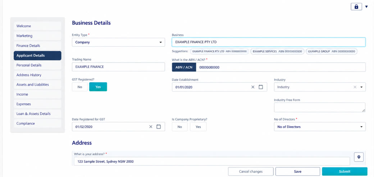Click the Address section heading
The width and height of the screenshot is (374, 177).
point(82,143)
